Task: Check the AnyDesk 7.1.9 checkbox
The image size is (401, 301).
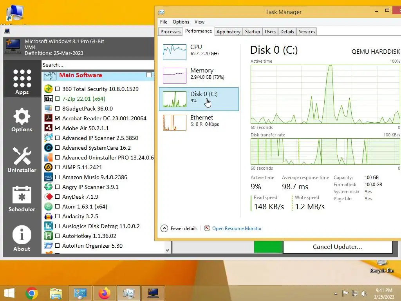Action: click(x=57, y=197)
